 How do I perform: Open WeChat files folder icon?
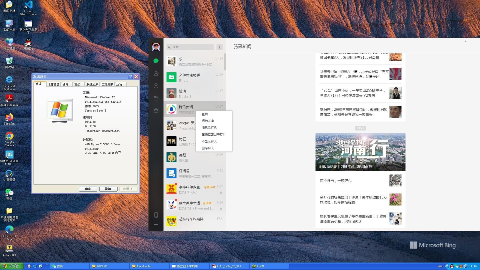(156, 98)
